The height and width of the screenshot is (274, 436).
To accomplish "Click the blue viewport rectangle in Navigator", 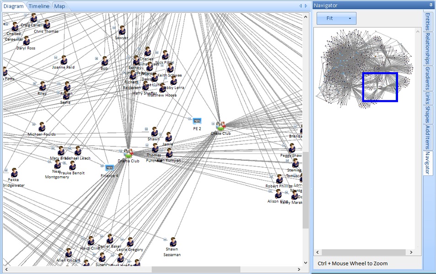I will (380, 87).
